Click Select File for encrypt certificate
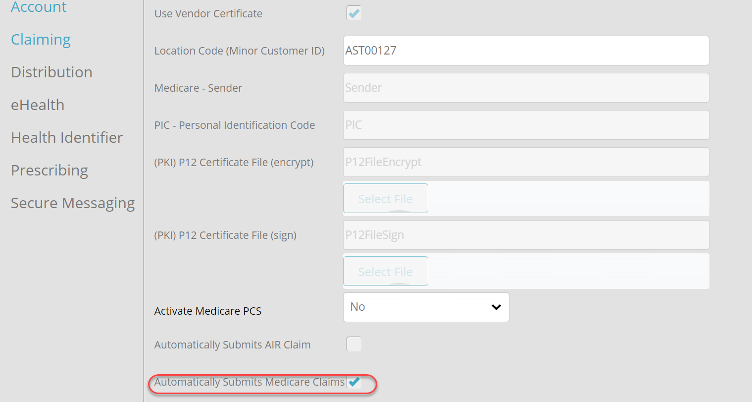This screenshot has width=752, height=402. (386, 198)
